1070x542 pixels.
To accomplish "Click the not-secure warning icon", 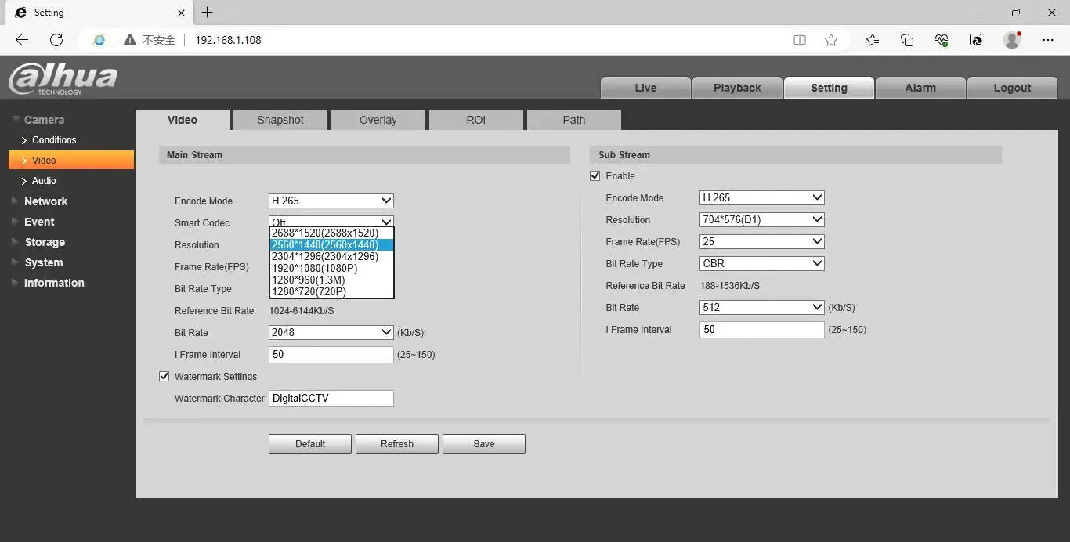I will [130, 40].
